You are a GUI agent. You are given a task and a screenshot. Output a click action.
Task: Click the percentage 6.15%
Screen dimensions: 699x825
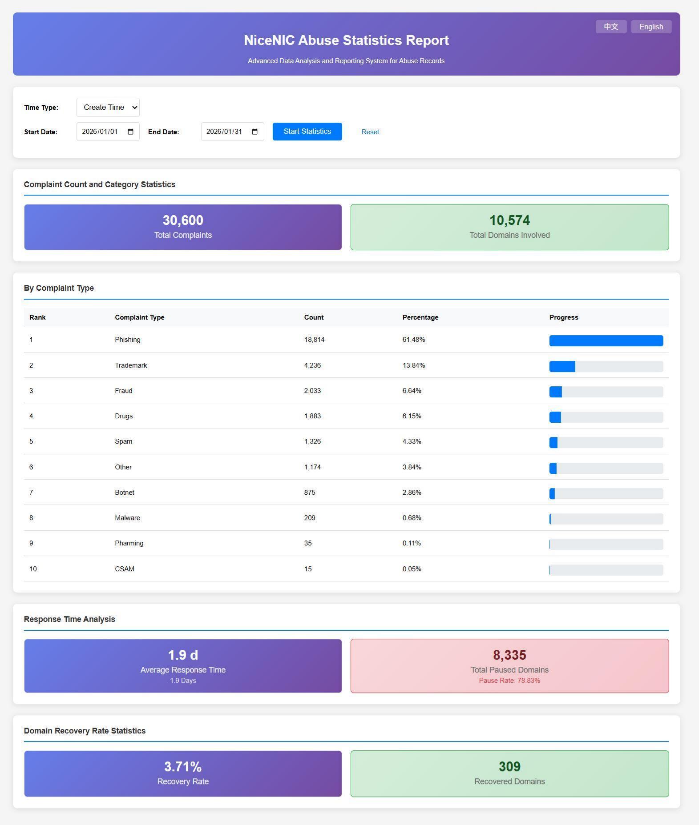[x=412, y=416]
